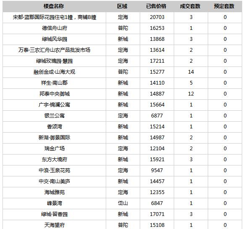This screenshot has width=243, height=229.
Task: Select 绿城·留香园 property name
Action: point(55,214)
